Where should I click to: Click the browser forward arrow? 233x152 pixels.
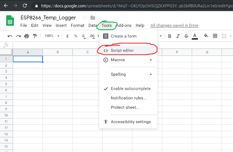point(15,6)
